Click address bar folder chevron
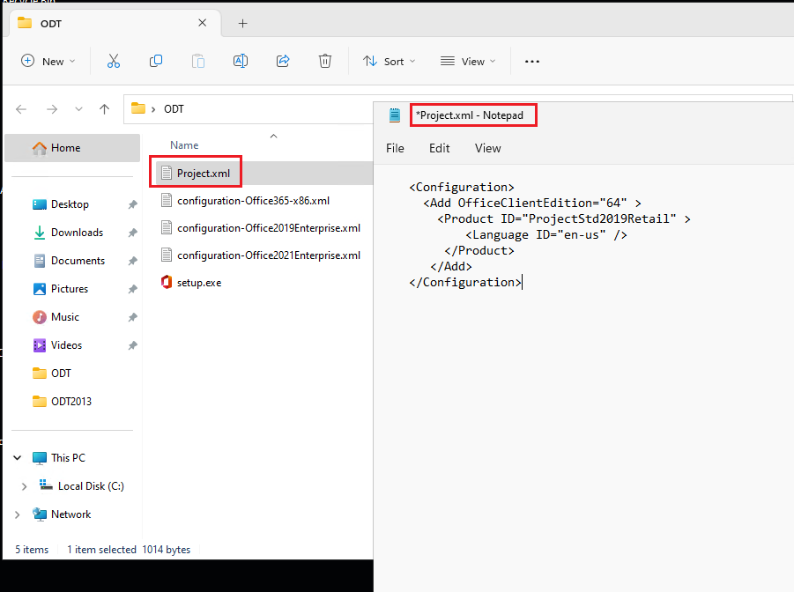 pos(153,109)
